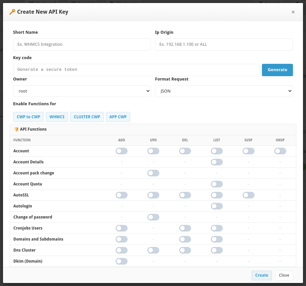
Task: Close the Create New API Key dialog with X
Action: point(293,12)
